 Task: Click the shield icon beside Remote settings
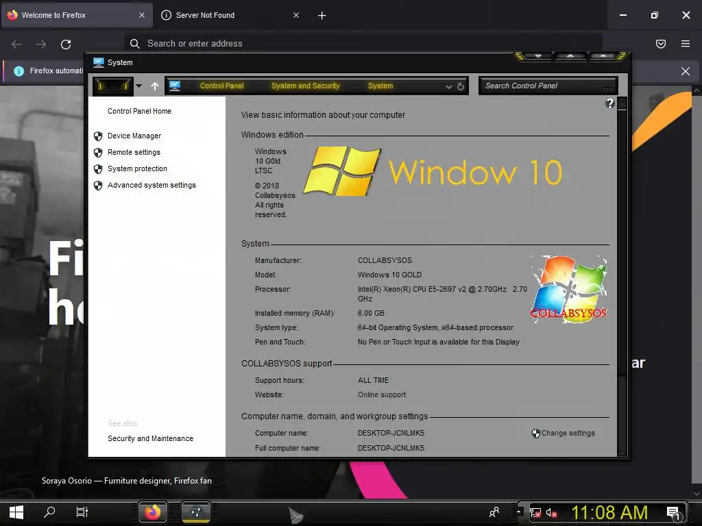(98, 153)
